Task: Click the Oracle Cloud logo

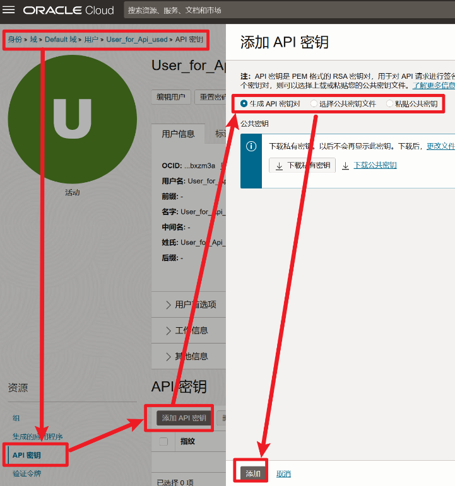Action: tap(68, 10)
